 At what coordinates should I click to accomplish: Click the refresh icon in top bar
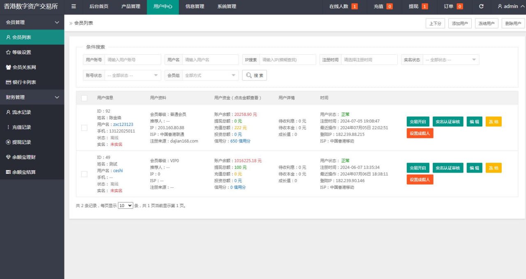pyautogui.click(x=481, y=7)
